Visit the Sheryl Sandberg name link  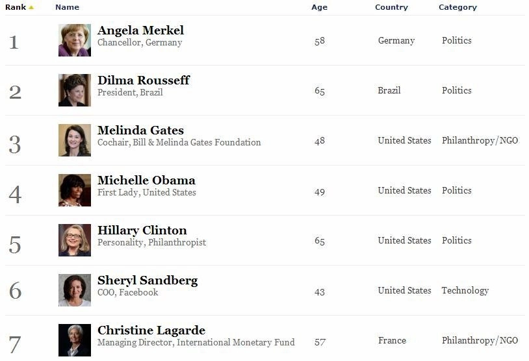(148, 280)
